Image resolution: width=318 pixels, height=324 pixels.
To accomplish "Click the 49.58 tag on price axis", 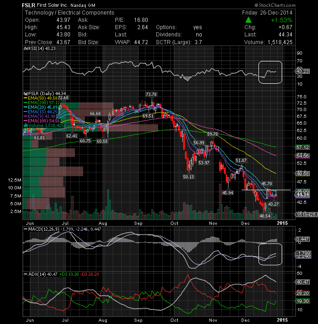I will (303, 173).
